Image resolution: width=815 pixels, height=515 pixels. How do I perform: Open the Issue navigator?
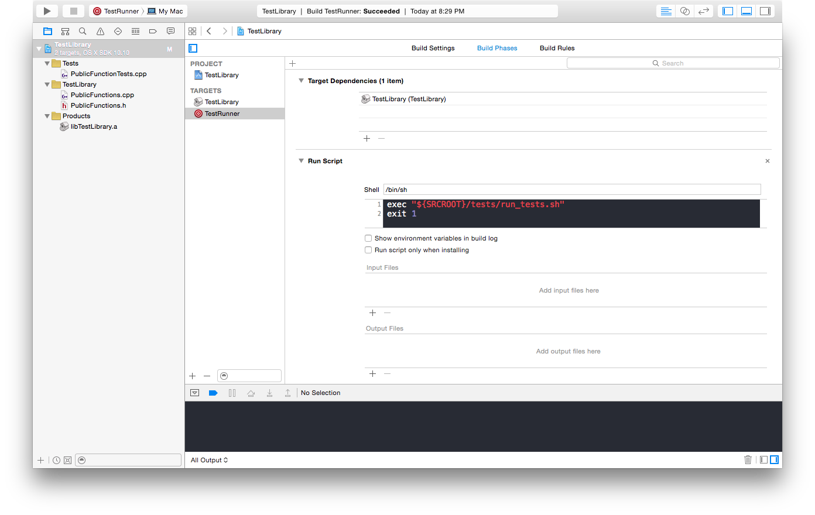point(100,31)
